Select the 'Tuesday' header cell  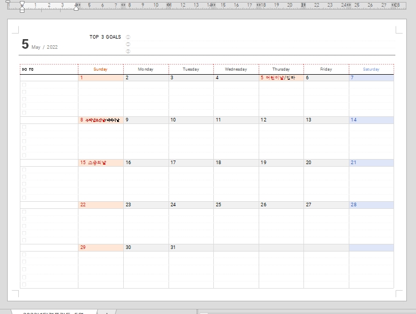(191, 70)
